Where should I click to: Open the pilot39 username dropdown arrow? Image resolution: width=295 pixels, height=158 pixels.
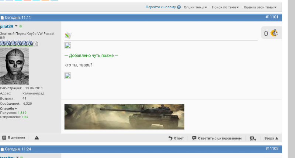(16, 26)
